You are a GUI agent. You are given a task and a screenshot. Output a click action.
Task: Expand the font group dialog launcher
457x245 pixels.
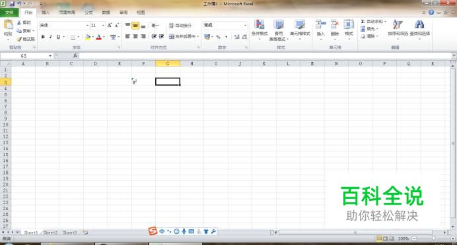pos(119,47)
